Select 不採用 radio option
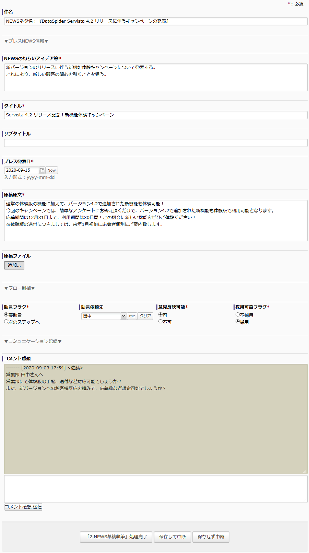The image size is (309, 553). coord(238,315)
